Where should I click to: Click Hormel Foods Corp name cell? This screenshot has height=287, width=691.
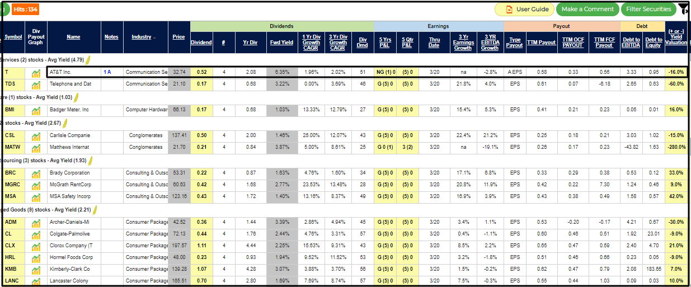pos(74,257)
